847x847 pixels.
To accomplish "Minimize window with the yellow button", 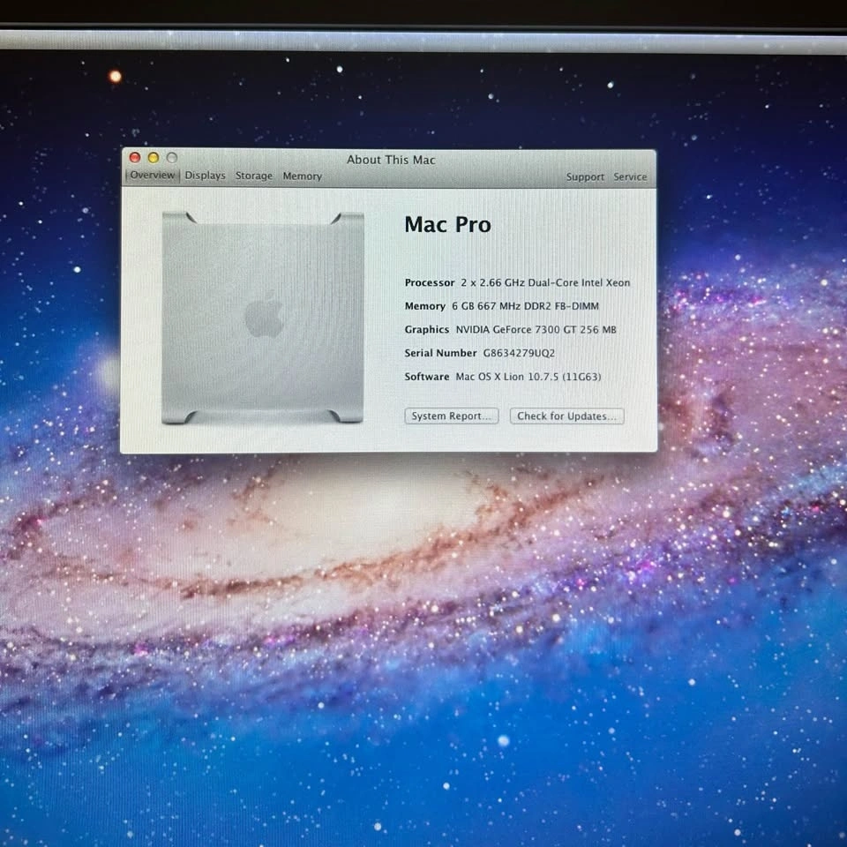I will tap(153, 158).
